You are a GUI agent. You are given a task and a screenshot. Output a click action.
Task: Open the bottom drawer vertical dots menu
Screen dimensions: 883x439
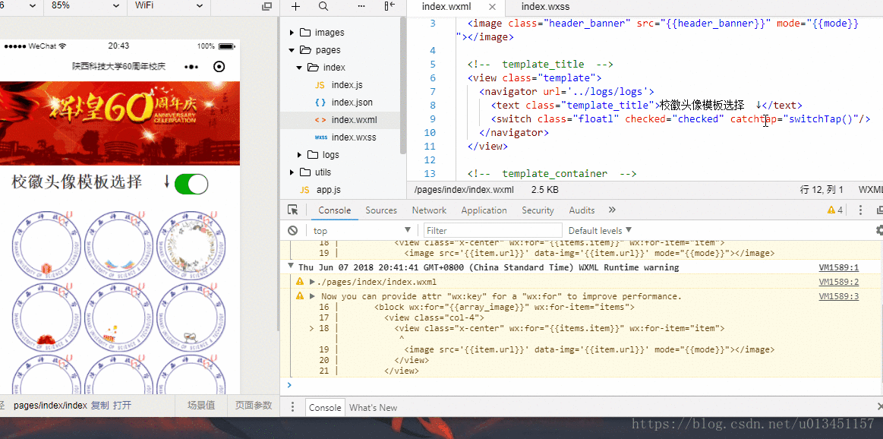point(292,407)
